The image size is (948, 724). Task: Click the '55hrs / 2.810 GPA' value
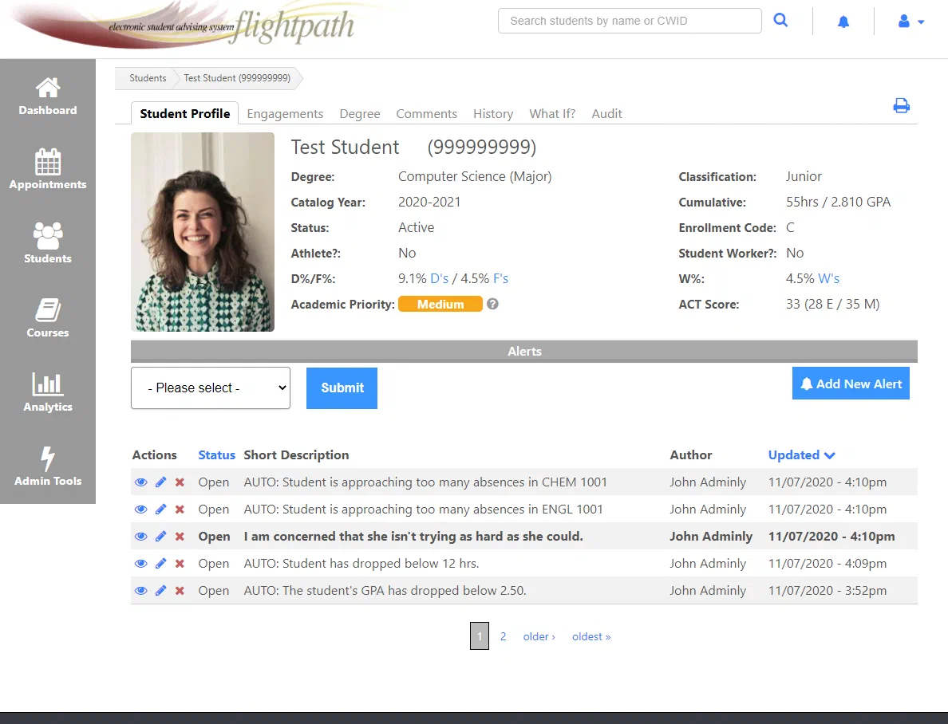point(838,202)
